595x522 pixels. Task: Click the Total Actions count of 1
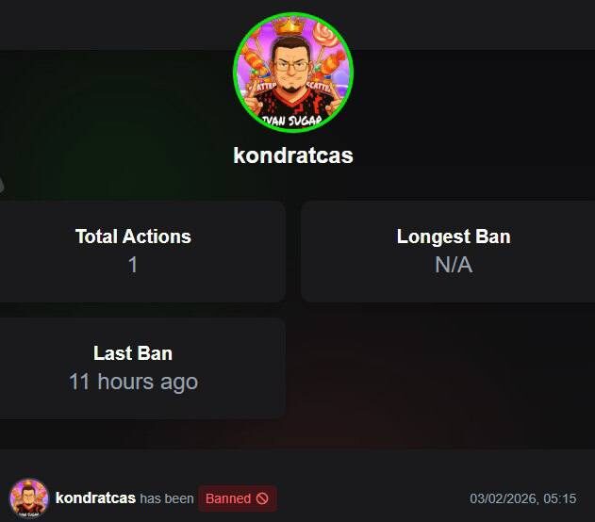pos(133,264)
